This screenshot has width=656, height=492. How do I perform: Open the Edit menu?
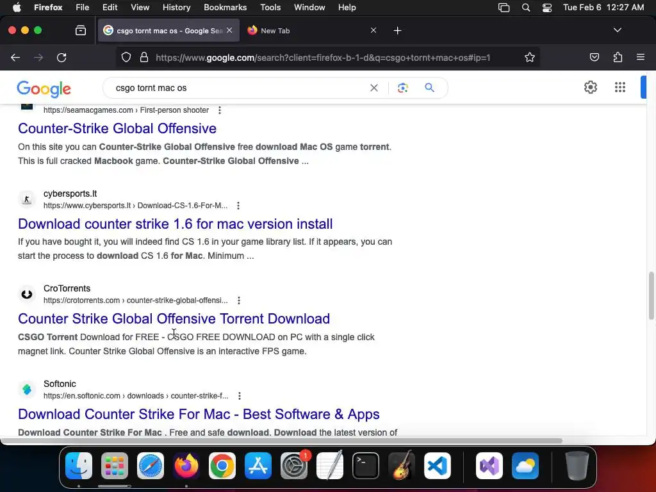(x=110, y=7)
